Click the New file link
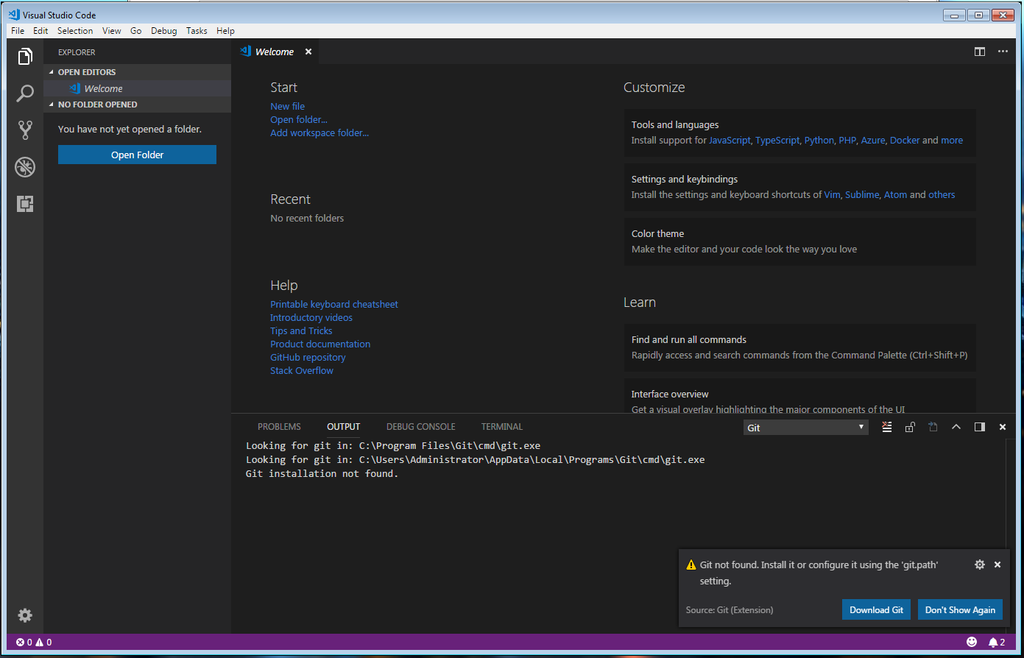 (287, 106)
